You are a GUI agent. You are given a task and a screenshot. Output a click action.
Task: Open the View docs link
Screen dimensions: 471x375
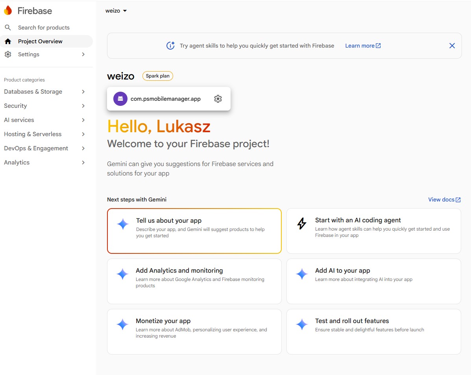pos(444,200)
